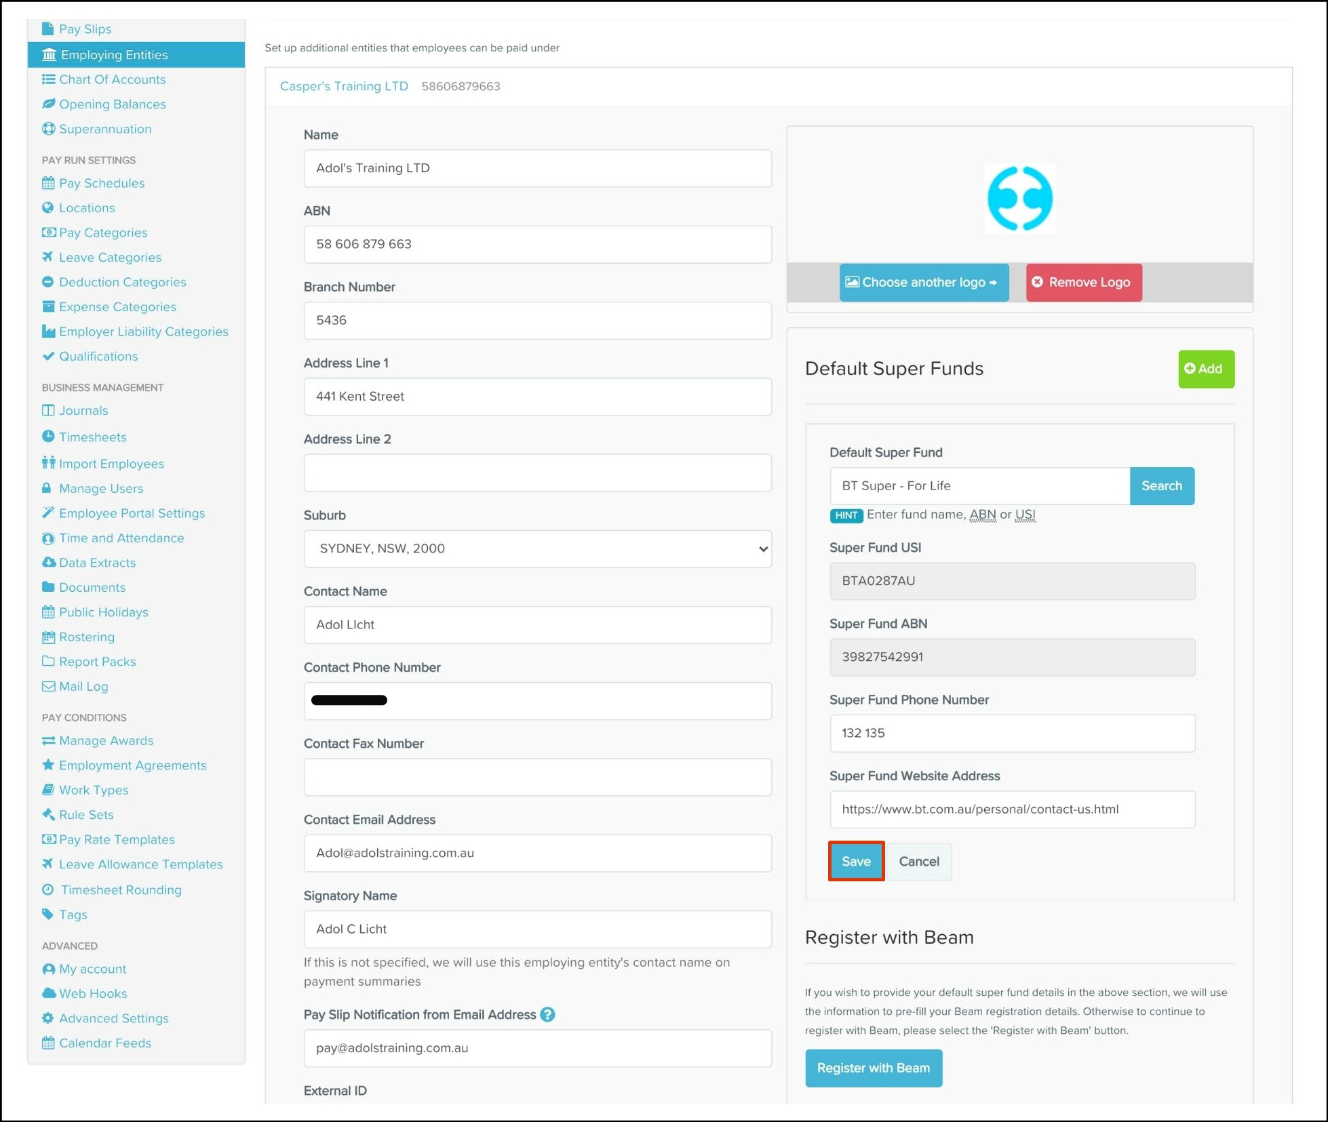1328x1122 pixels.
Task: Go to Chart Of Accounts in sidebar
Action: [x=112, y=79]
